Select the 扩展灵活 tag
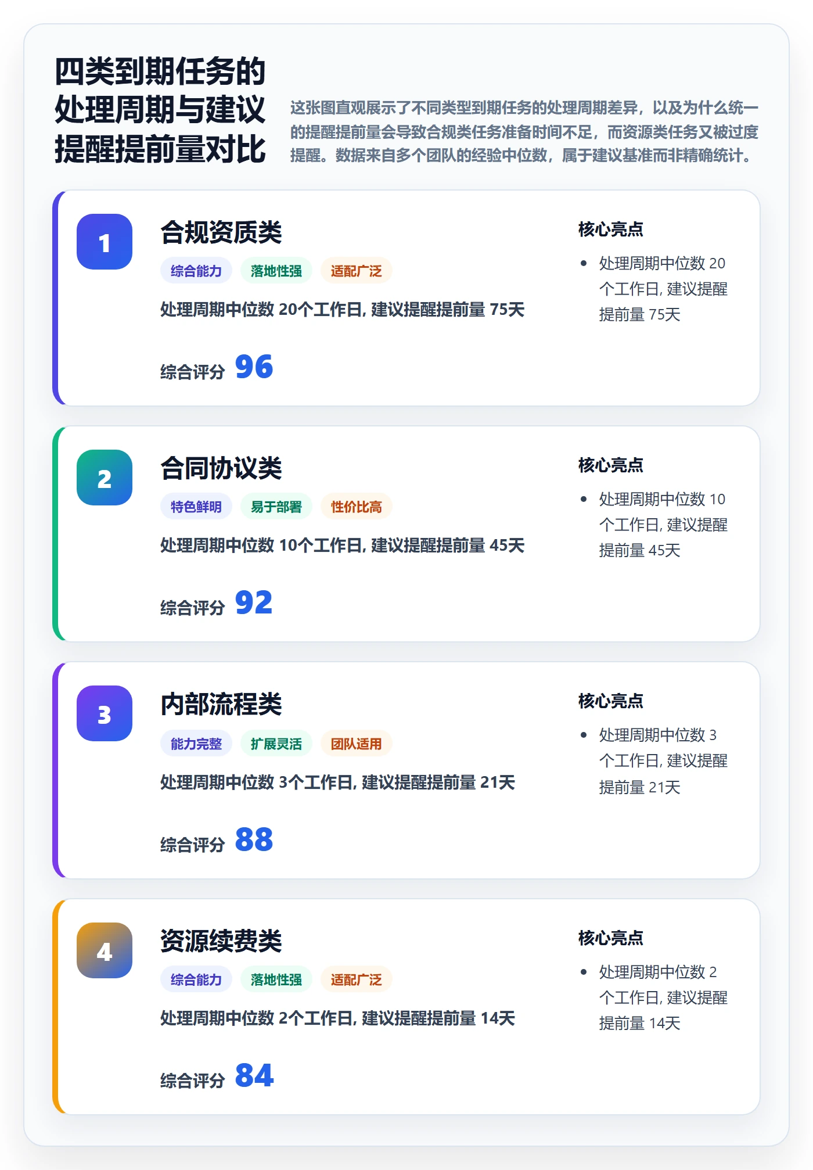813x1170 pixels. coord(276,744)
